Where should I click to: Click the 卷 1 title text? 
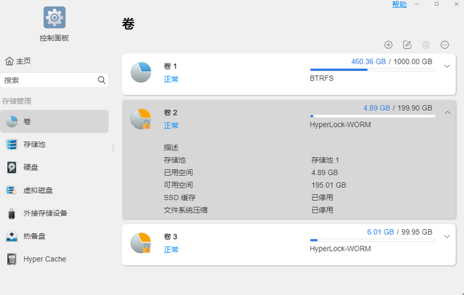click(x=170, y=66)
